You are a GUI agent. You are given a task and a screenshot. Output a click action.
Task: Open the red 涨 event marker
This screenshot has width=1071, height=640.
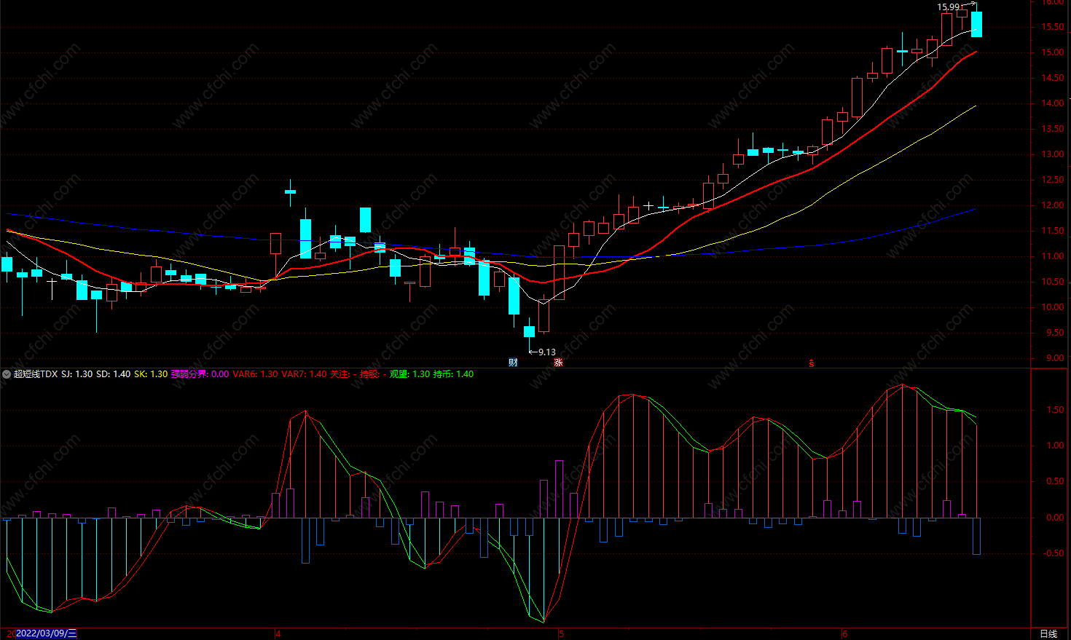[558, 362]
